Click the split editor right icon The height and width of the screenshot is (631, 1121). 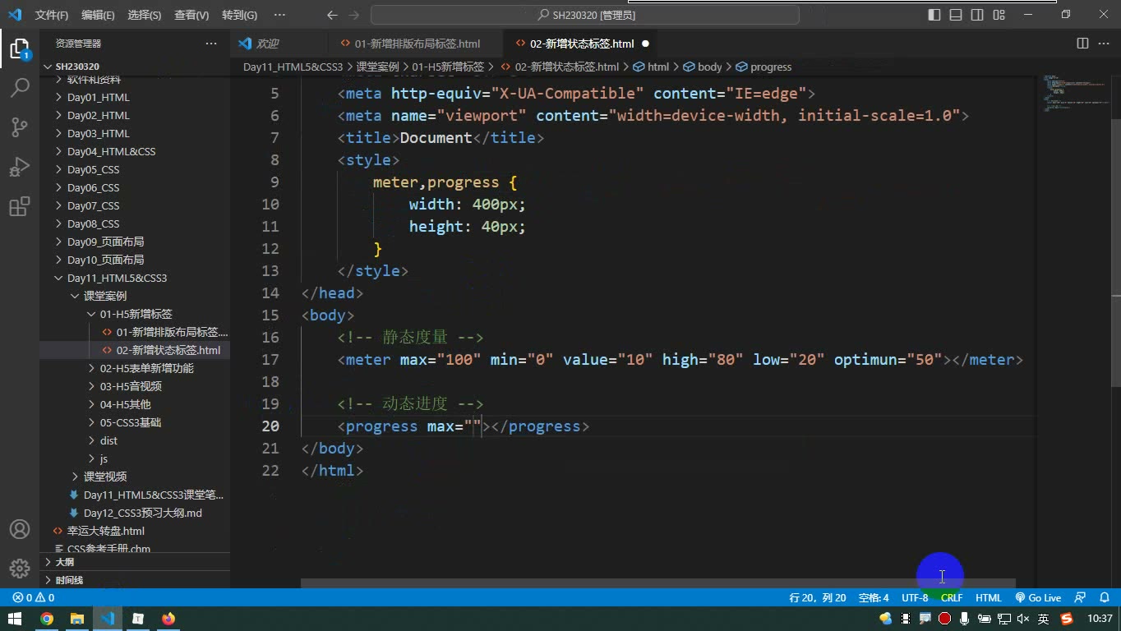1082,44
